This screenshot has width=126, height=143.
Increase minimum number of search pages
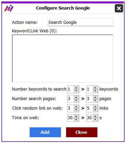[x=76, y=97]
